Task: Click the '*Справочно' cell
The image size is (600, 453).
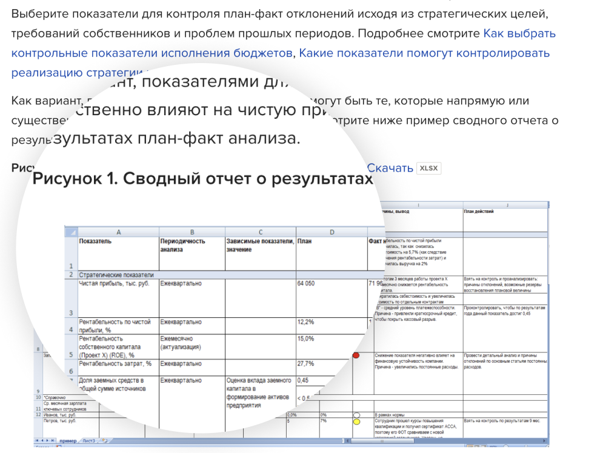Action: point(55,397)
